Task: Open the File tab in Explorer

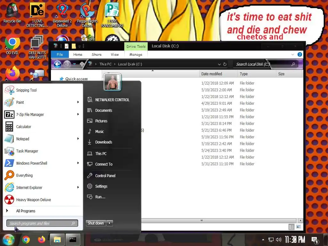Action: pos(60,54)
